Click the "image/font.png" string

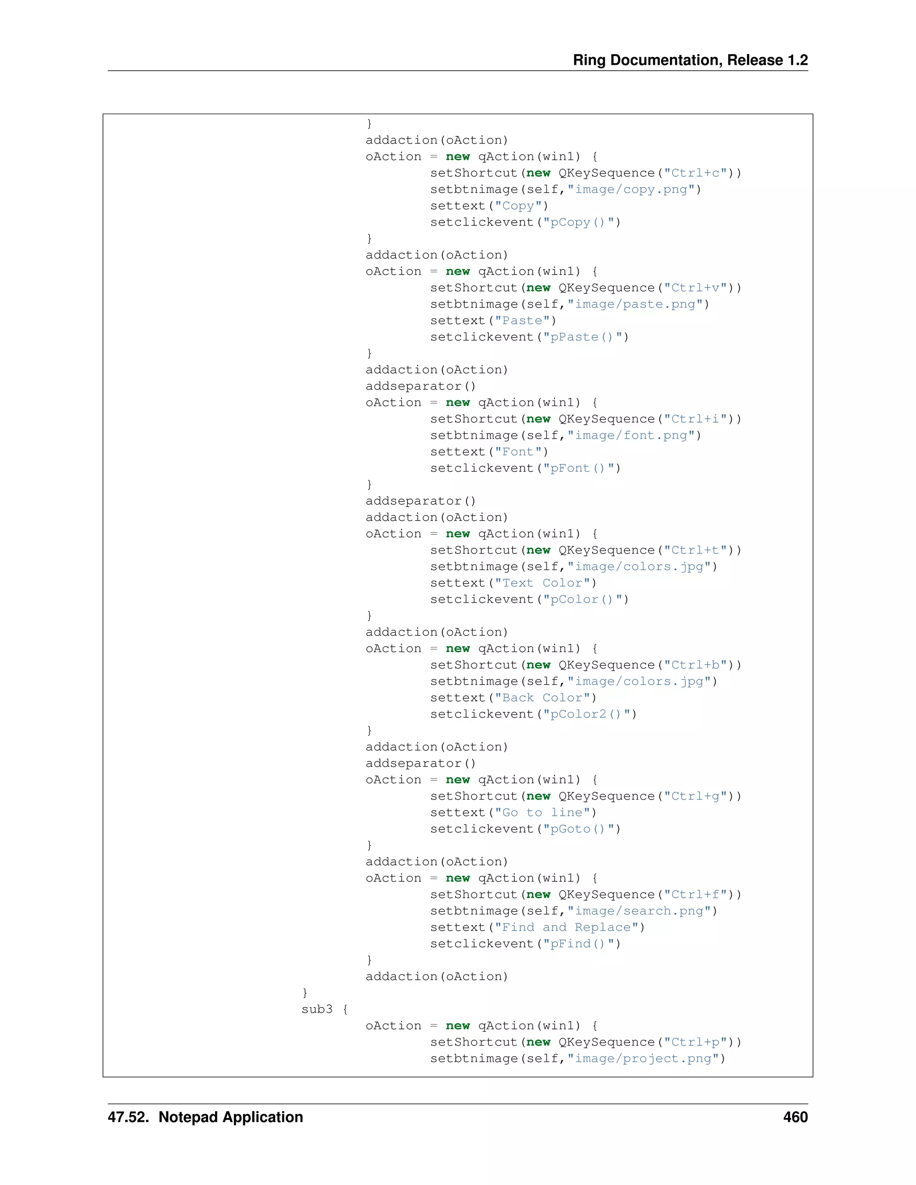[631, 435]
